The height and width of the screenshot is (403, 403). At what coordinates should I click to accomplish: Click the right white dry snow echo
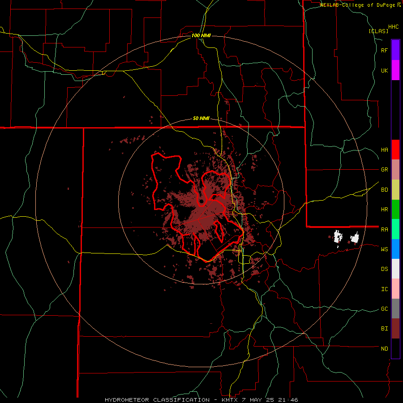355,238
